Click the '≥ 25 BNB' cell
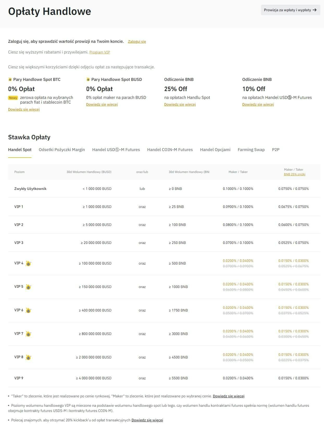This screenshot has width=324, height=431. 176,207
